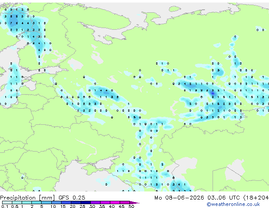The height and width of the screenshot is (208, 269).
Task: Click the '20' legend scale label
Action: coord(73,206)
